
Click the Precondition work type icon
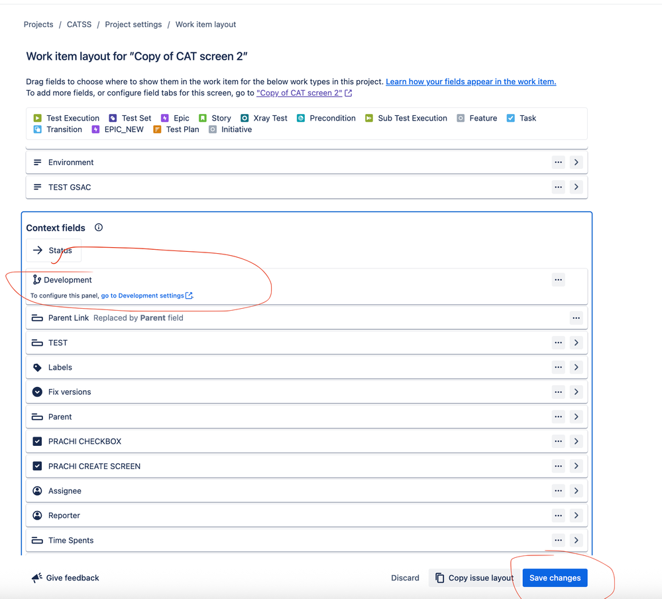click(301, 118)
